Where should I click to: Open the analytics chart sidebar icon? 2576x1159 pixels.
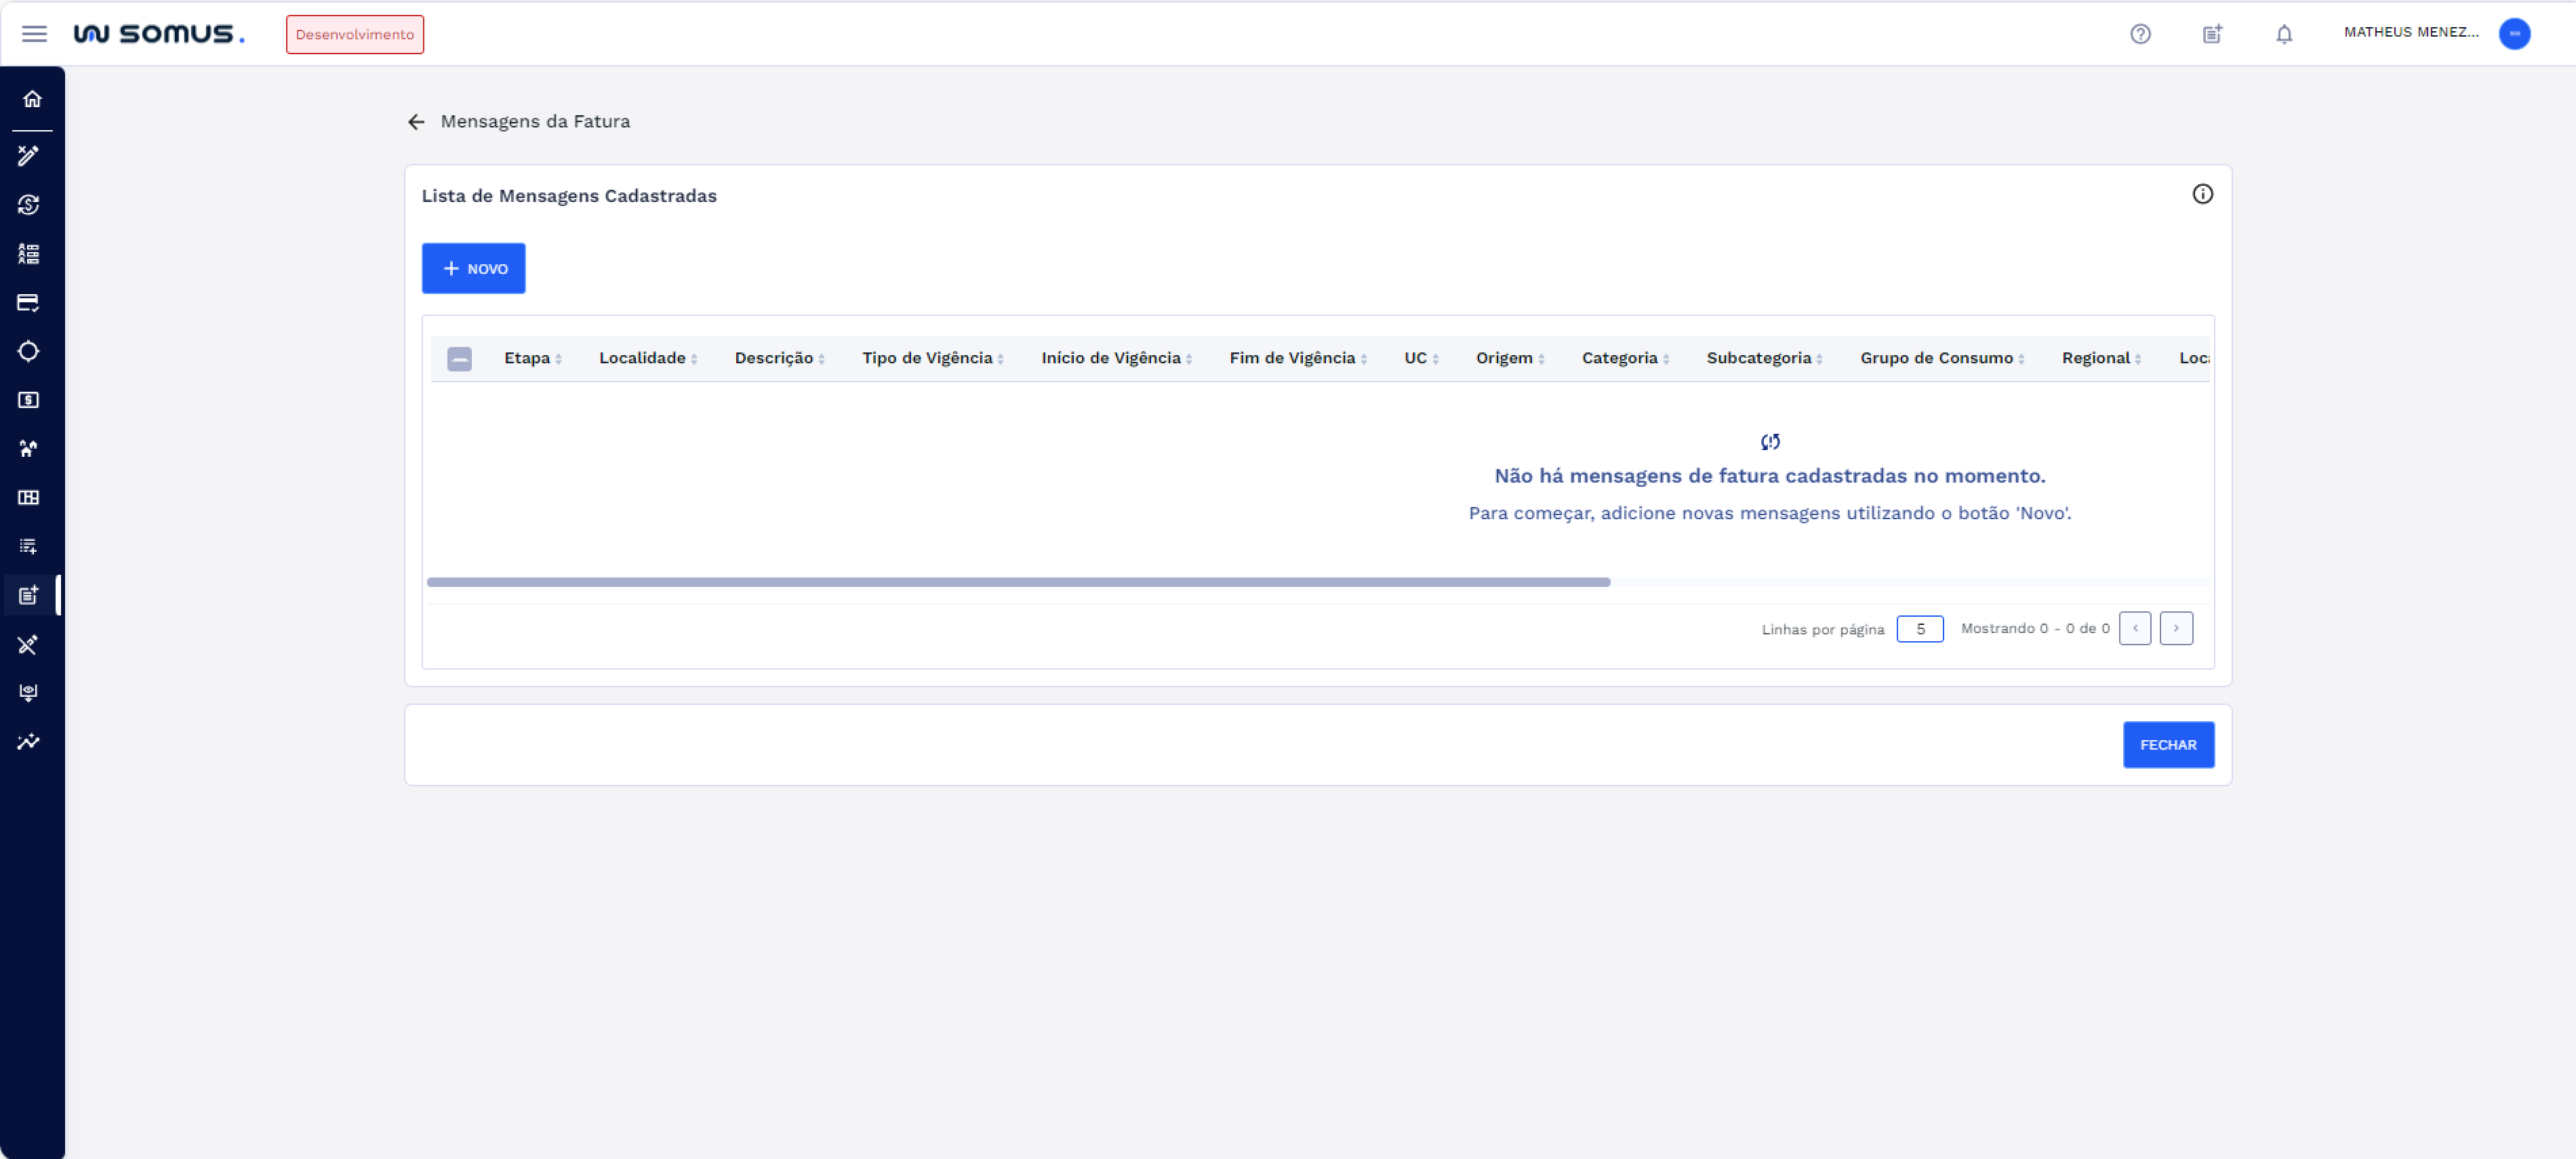(x=29, y=741)
